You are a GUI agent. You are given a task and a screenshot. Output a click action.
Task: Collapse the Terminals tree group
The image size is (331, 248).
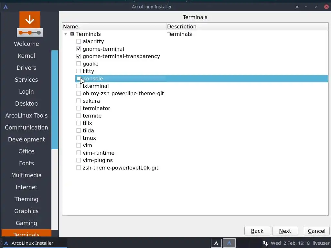click(x=66, y=34)
